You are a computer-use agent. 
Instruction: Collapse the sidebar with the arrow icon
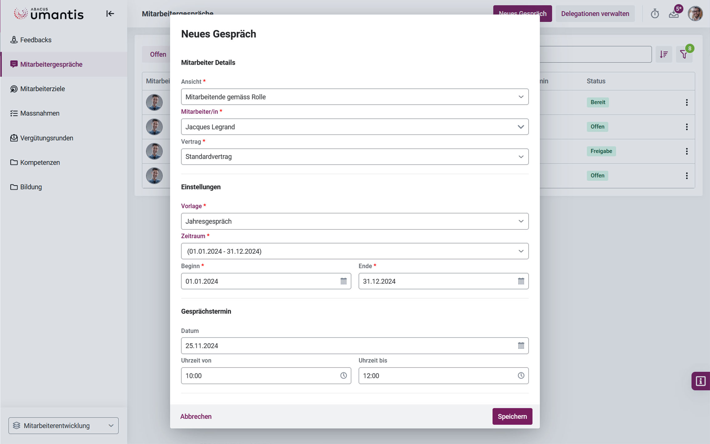[x=110, y=14]
